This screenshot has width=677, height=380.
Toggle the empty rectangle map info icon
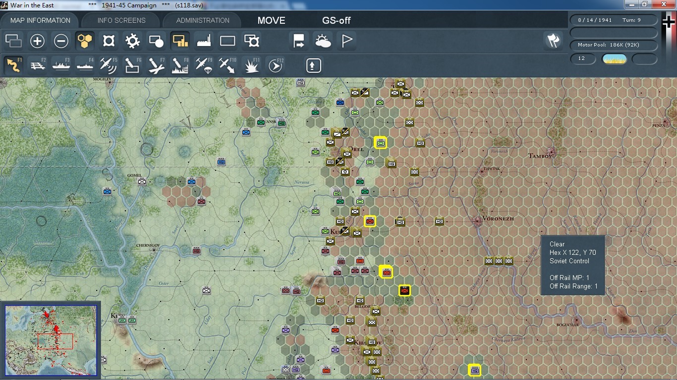[227, 41]
